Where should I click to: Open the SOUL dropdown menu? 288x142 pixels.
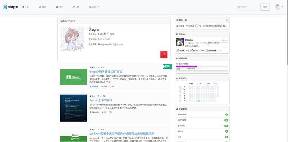pyautogui.click(x=94, y=7)
